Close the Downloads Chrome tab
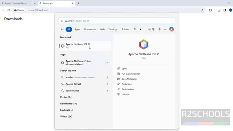 click(x=73, y=3)
